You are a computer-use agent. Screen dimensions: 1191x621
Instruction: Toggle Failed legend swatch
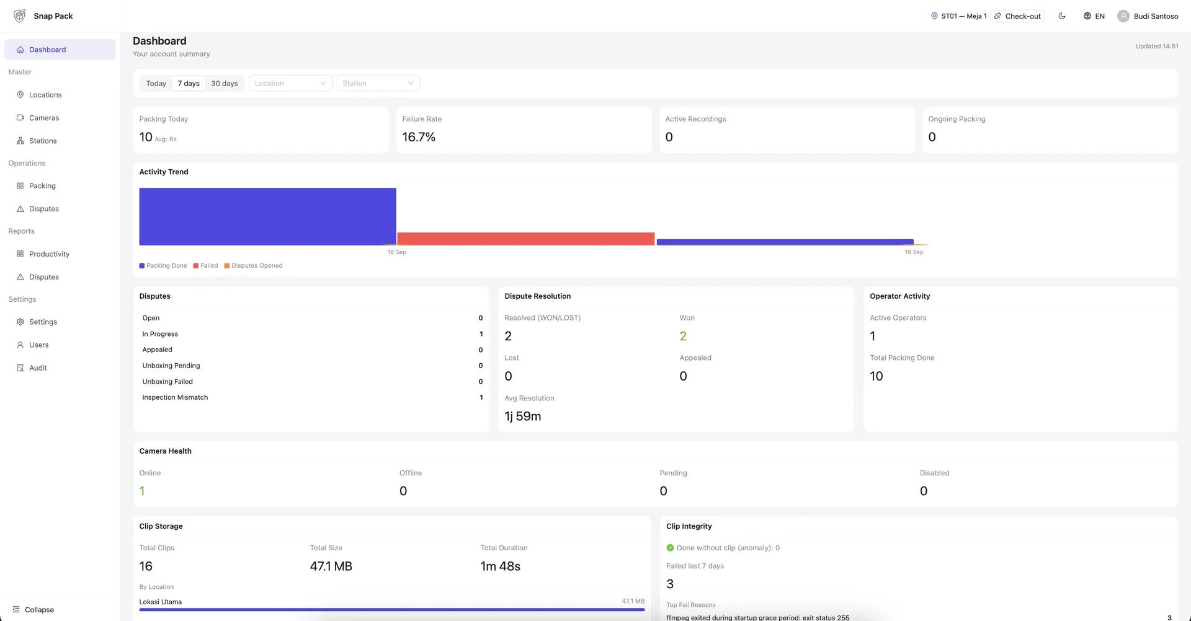point(196,266)
